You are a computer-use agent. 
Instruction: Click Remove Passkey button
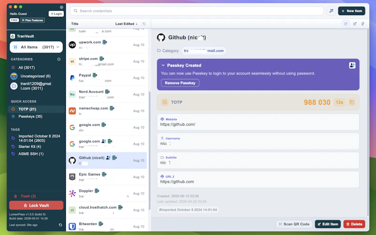click(x=180, y=83)
